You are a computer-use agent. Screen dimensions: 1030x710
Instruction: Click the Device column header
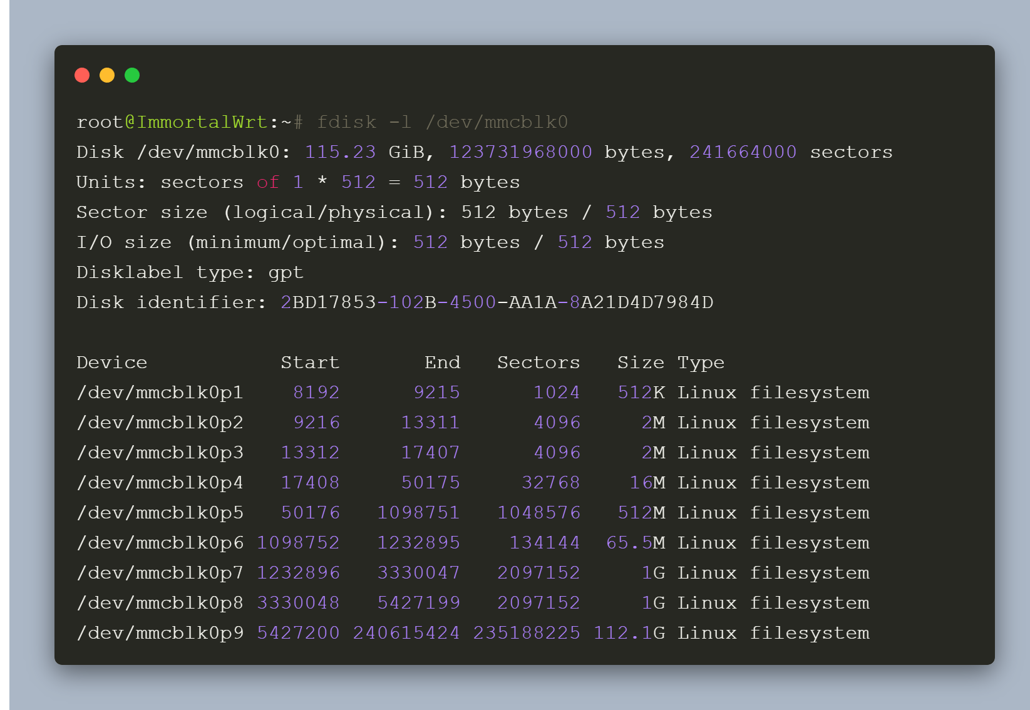point(111,363)
